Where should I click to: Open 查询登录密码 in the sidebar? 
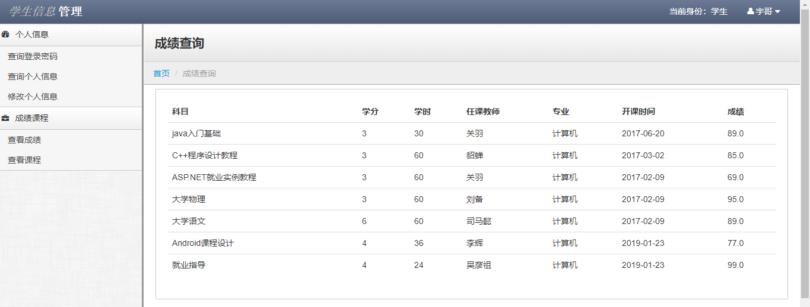pos(33,57)
